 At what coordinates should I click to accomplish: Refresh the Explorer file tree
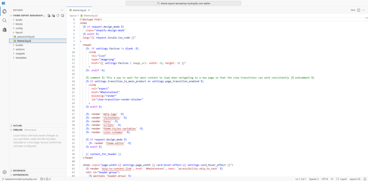click(58, 15)
